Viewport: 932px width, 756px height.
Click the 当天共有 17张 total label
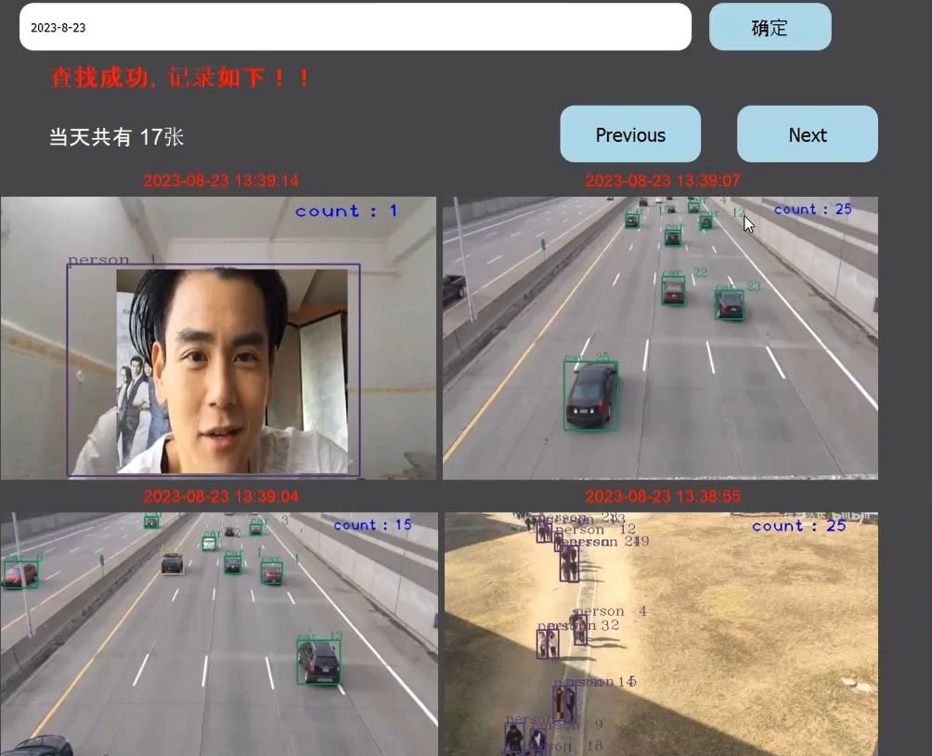coord(117,137)
